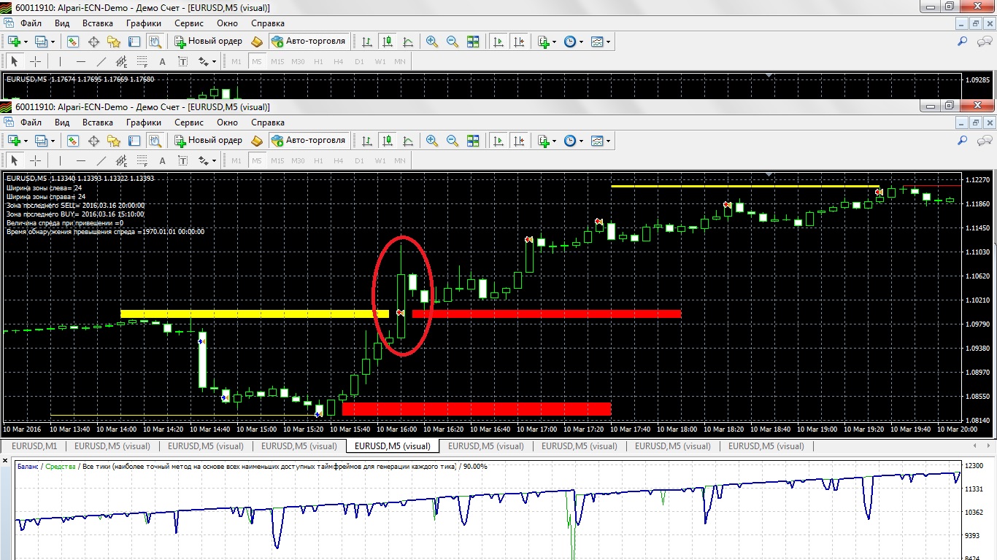Image resolution: width=997 pixels, height=560 pixels.
Task: Open search in the front window's top-right corner
Action: pos(963,141)
